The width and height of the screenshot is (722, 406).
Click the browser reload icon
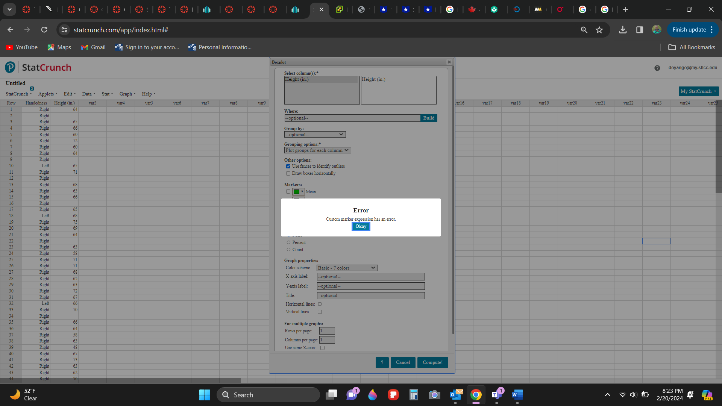44,30
